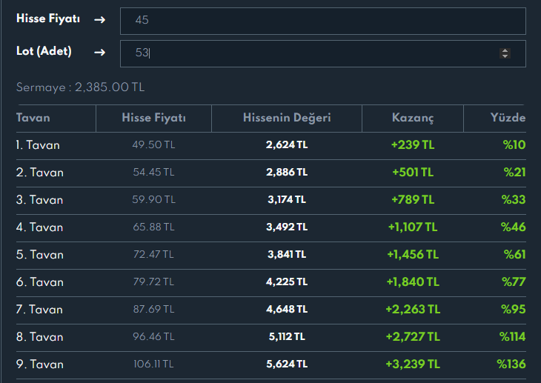Image resolution: width=541 pixels, height=383 pixels.
Task: Click the 5,112 TL value cell
Action: (x=287, y=336)
